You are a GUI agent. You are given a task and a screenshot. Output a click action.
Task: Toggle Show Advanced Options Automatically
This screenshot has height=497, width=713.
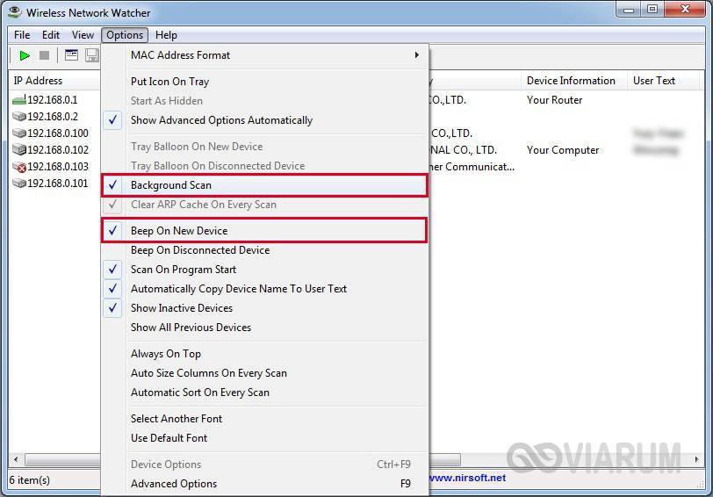pos(264,120)
